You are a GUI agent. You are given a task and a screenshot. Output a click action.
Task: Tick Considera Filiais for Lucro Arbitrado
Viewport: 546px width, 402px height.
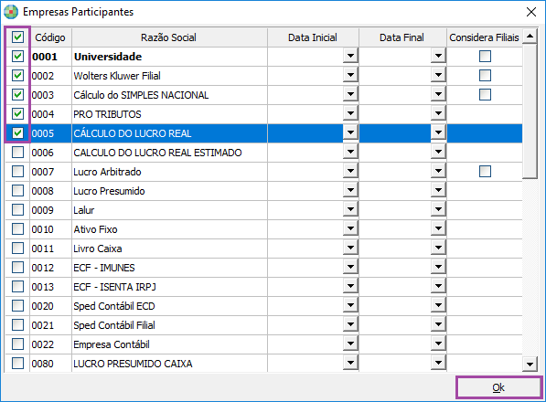pyautogui.click(x=485, y=171)
